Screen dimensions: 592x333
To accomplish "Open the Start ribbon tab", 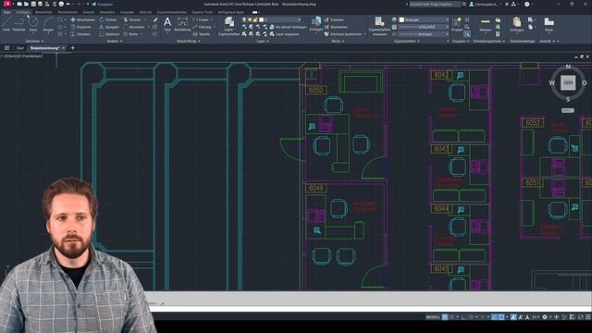I will (x=6, y=12).
